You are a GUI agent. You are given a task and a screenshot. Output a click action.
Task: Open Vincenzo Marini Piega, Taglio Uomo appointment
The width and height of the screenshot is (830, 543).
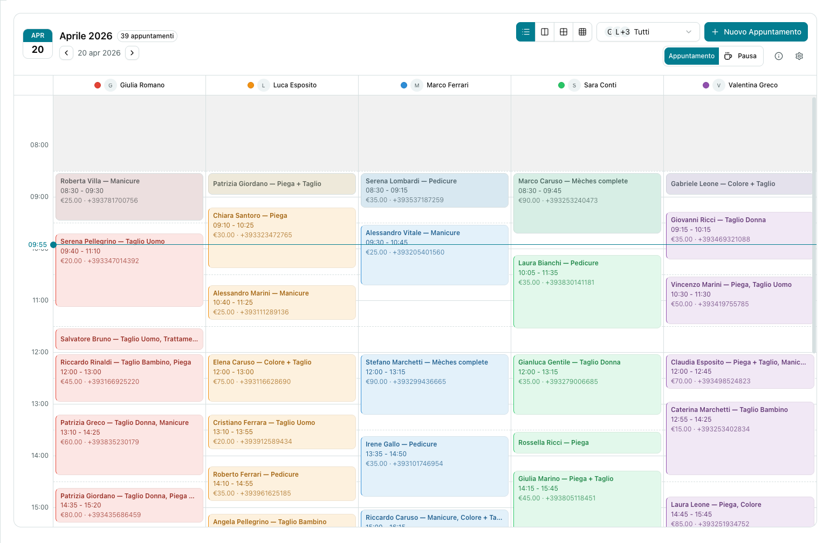(740, 300)
